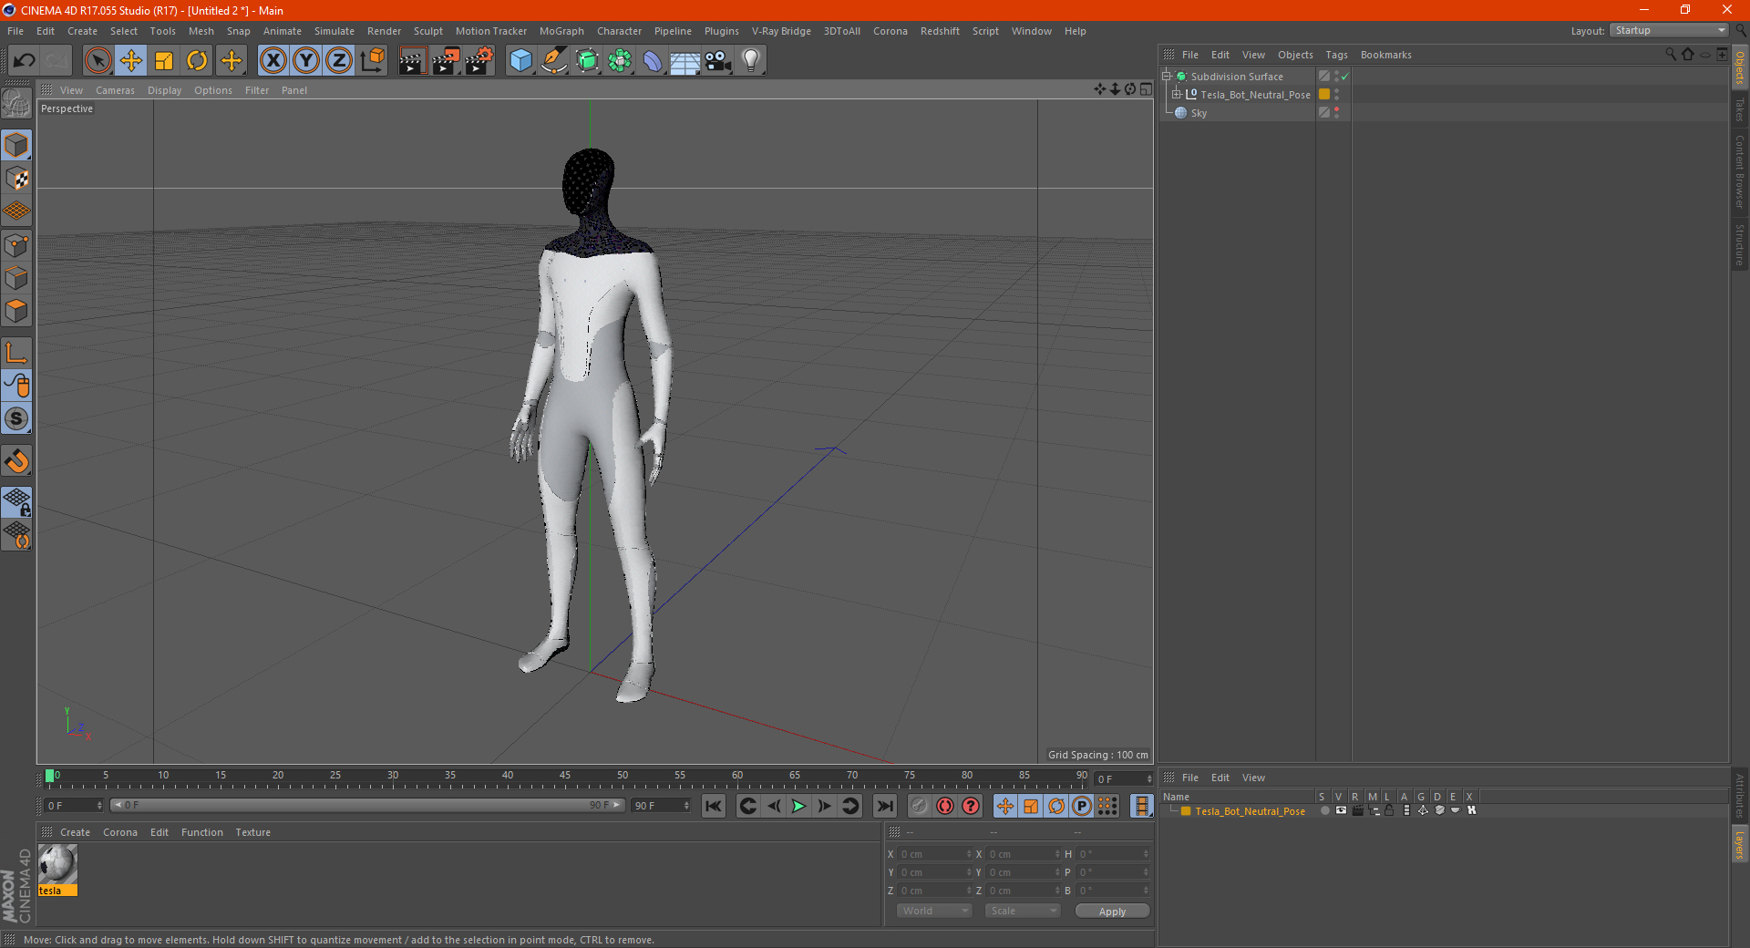1750x948 pixels.
Task: Open the MoGraph menu
Action: click(561, 31)
